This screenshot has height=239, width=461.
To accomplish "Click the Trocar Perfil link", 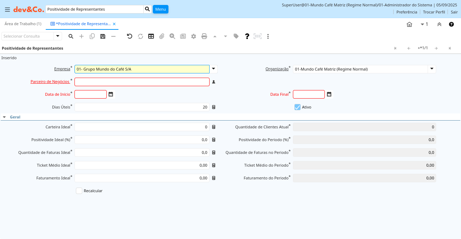I will click(x=434, y=12).
